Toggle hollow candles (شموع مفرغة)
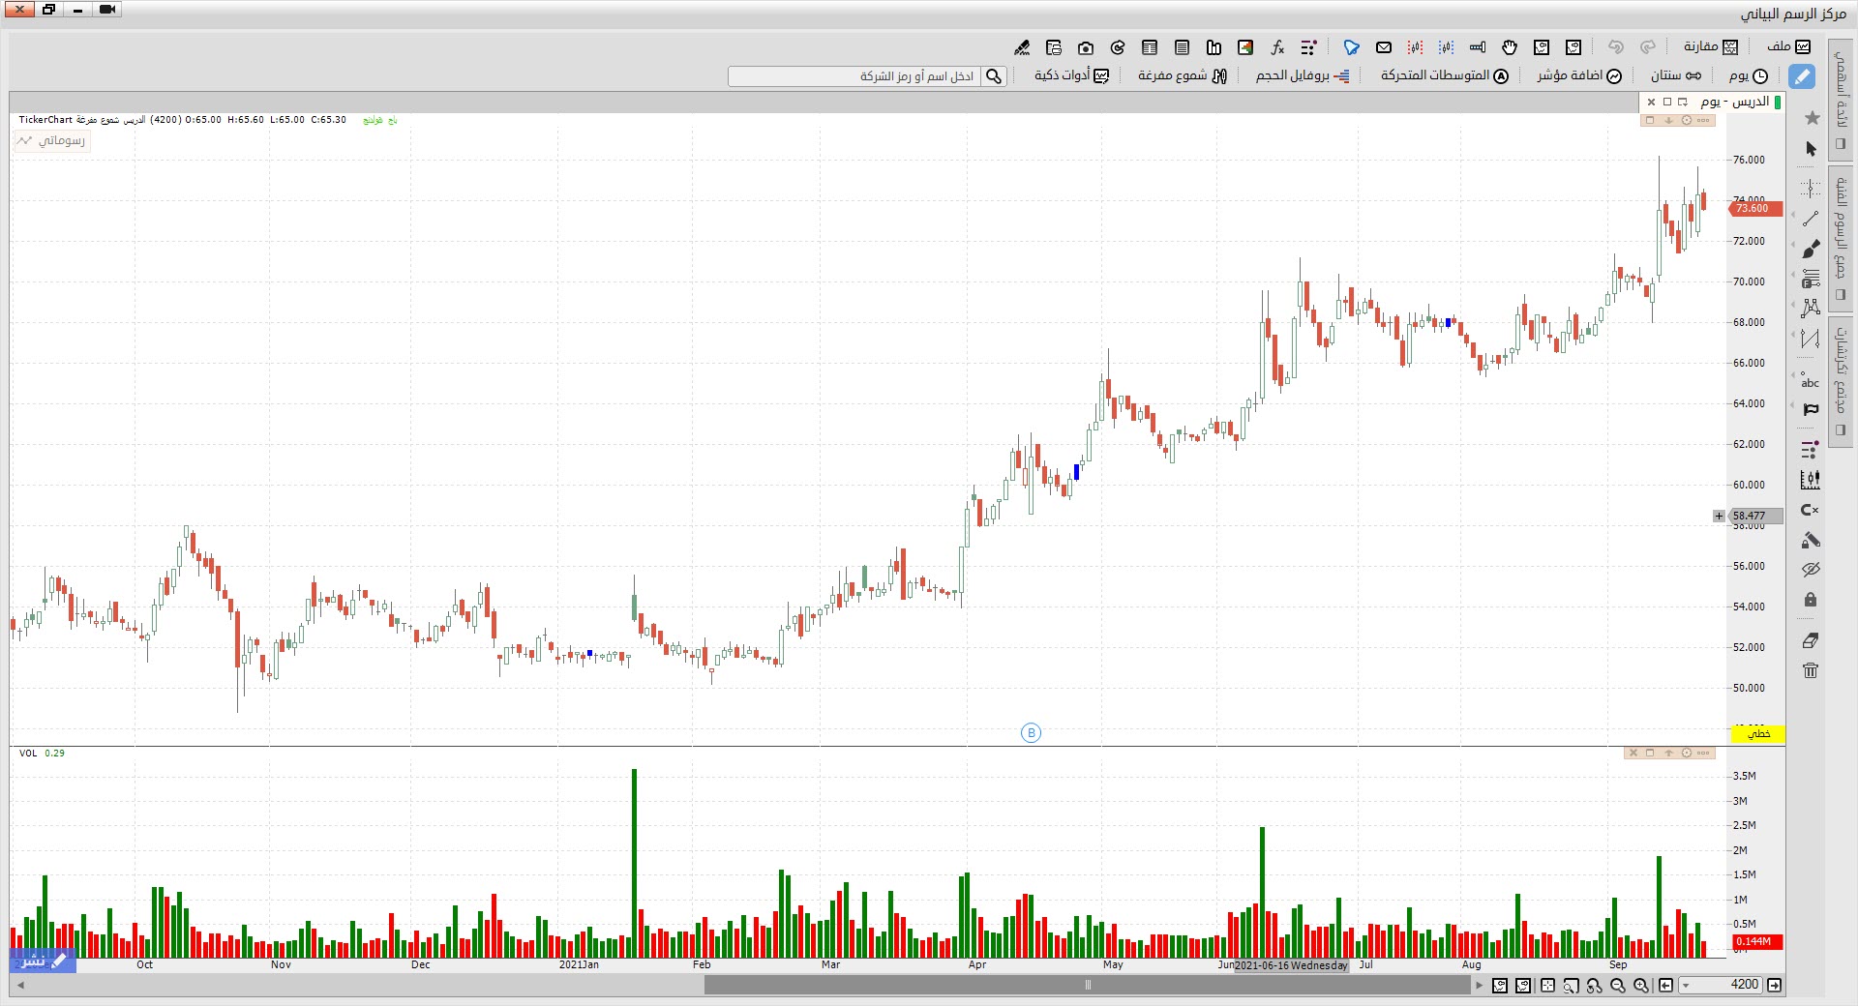 click(1183, 75)
